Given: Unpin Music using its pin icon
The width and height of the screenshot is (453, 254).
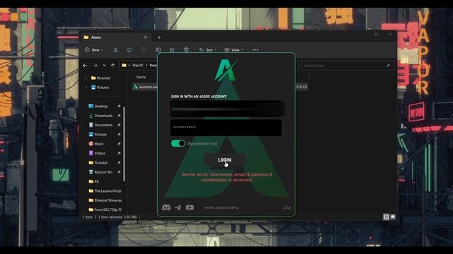Looking at the screenshot, I should pos(119,144).
